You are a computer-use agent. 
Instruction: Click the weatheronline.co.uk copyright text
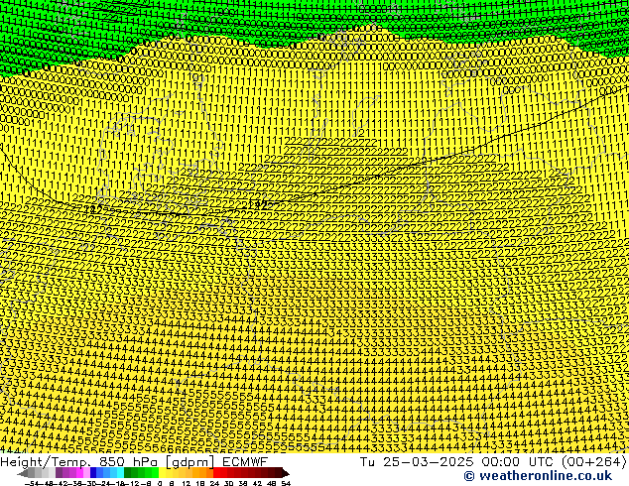point(538,476)
